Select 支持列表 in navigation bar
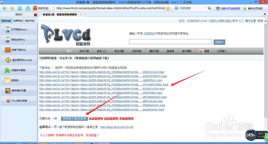 (137, 51)
